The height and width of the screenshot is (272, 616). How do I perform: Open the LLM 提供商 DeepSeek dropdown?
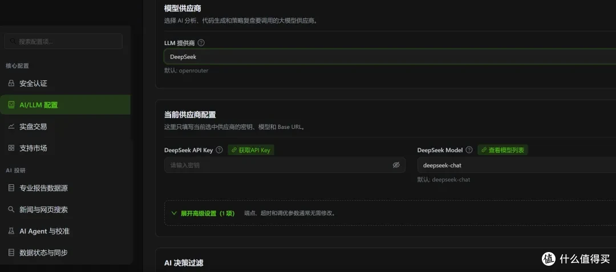tap(390, 56)
